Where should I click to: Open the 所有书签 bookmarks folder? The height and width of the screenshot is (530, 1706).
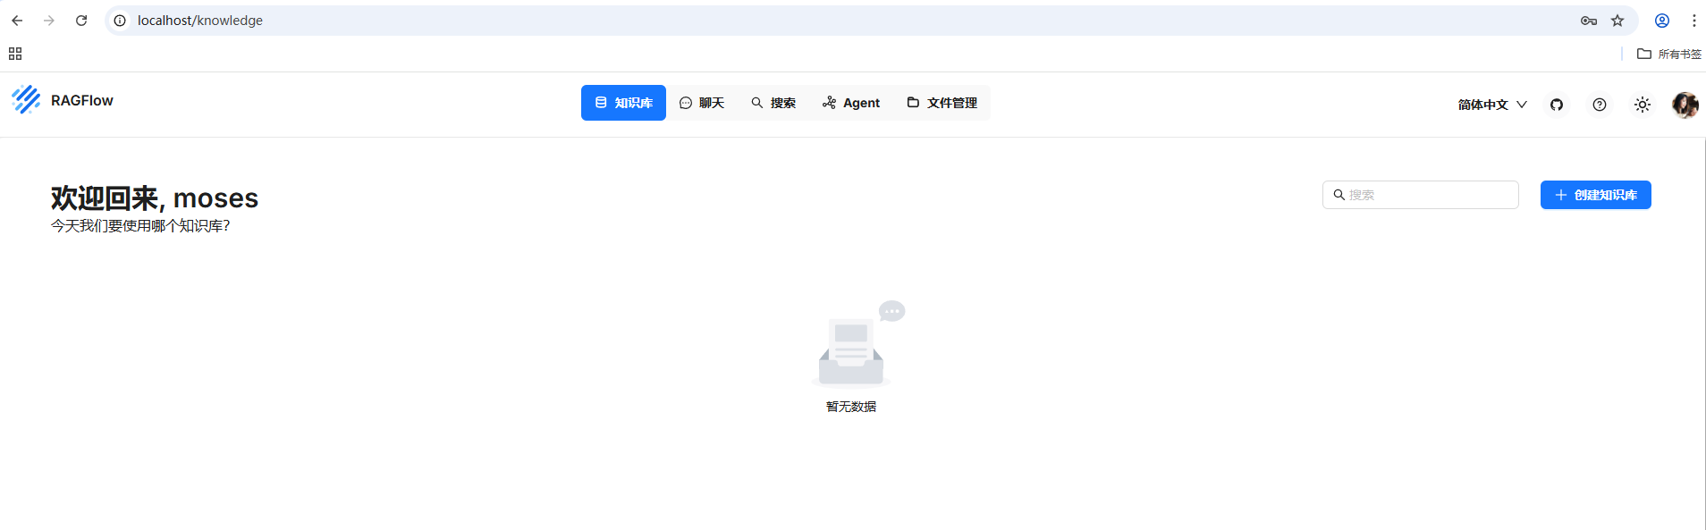tap(1668, 54)
